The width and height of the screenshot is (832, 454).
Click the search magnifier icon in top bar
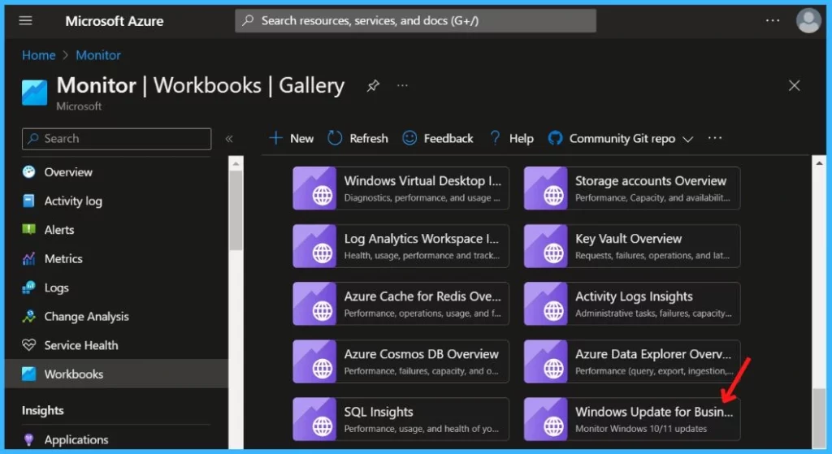pos(248,20)
